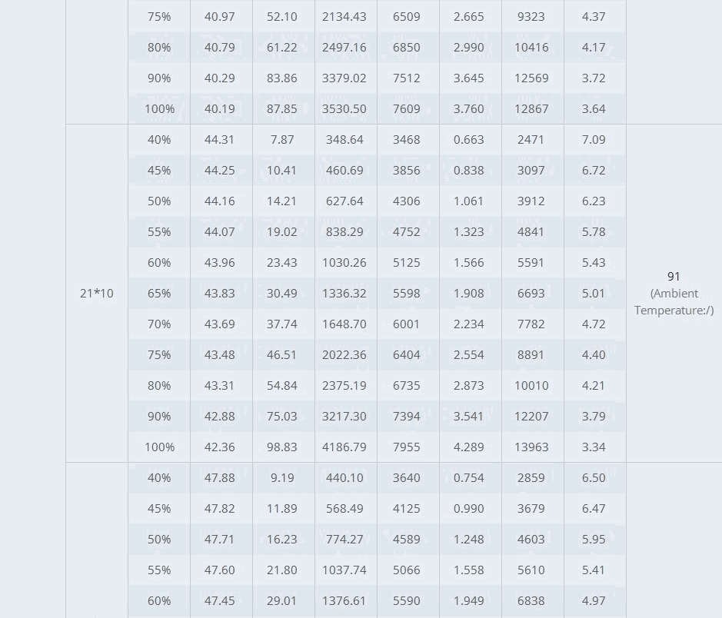Select the 5598 RPM cell
The height and width of the screenshot is (618, 722).
pos(407,293)
